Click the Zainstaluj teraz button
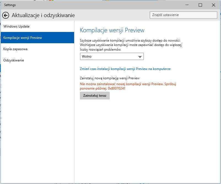 (95, 96)
